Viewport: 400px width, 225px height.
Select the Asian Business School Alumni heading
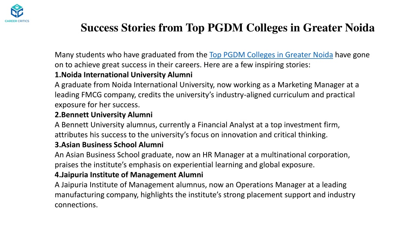pyautogui.click(x=109, y=145)
